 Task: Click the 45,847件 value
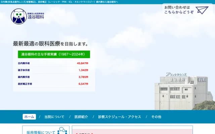pos(83,63)
